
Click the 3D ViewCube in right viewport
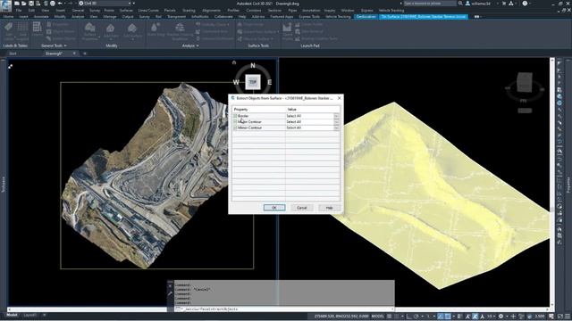(x=525, y=82)
